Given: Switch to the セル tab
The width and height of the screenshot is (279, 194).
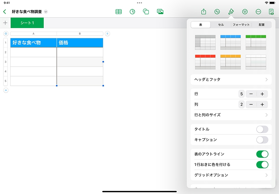Looking at the screenshot, I should point(221,25).
